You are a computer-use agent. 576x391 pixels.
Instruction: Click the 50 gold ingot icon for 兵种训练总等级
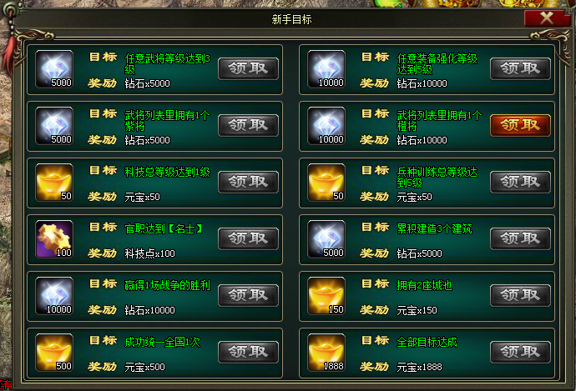click(x=326, y=183)
